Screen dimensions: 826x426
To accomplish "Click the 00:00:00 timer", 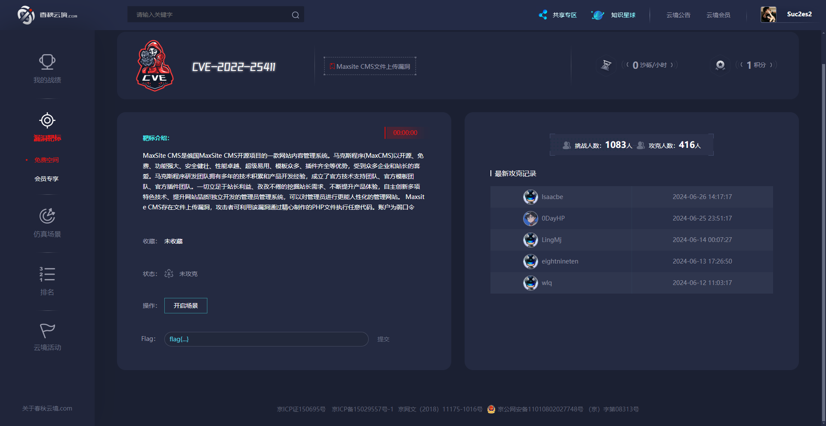I will click(x=405, y=133).
